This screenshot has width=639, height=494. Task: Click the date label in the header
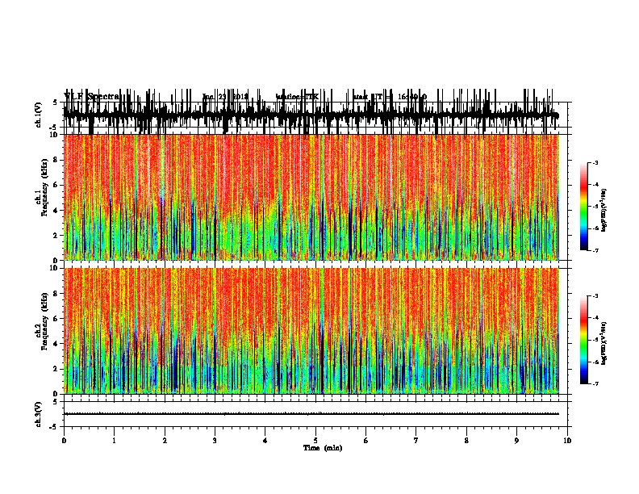pos(225,97)
